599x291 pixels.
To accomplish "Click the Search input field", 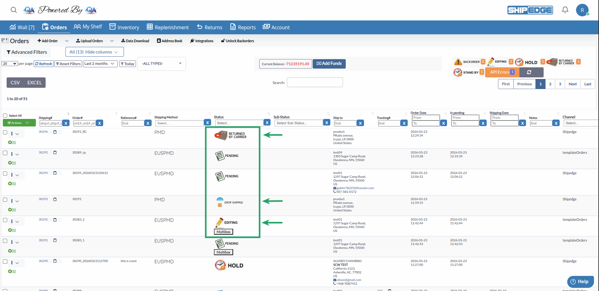I will click(x=315, y=82).
